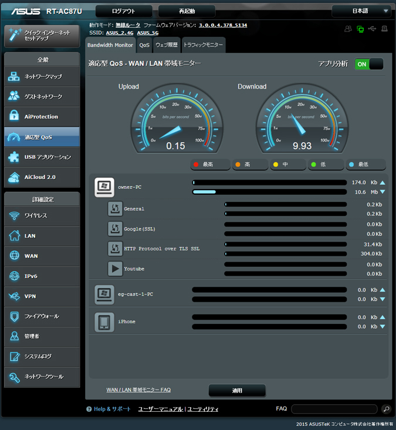This screenshot has height=430, width=396.
Task: Open AiCloud 2.0 cloud icon
Action: point(13,177)
